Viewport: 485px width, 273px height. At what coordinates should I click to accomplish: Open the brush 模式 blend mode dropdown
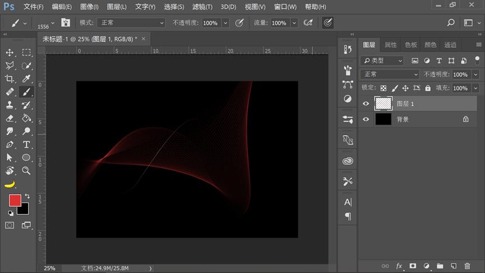pos(131,23)
